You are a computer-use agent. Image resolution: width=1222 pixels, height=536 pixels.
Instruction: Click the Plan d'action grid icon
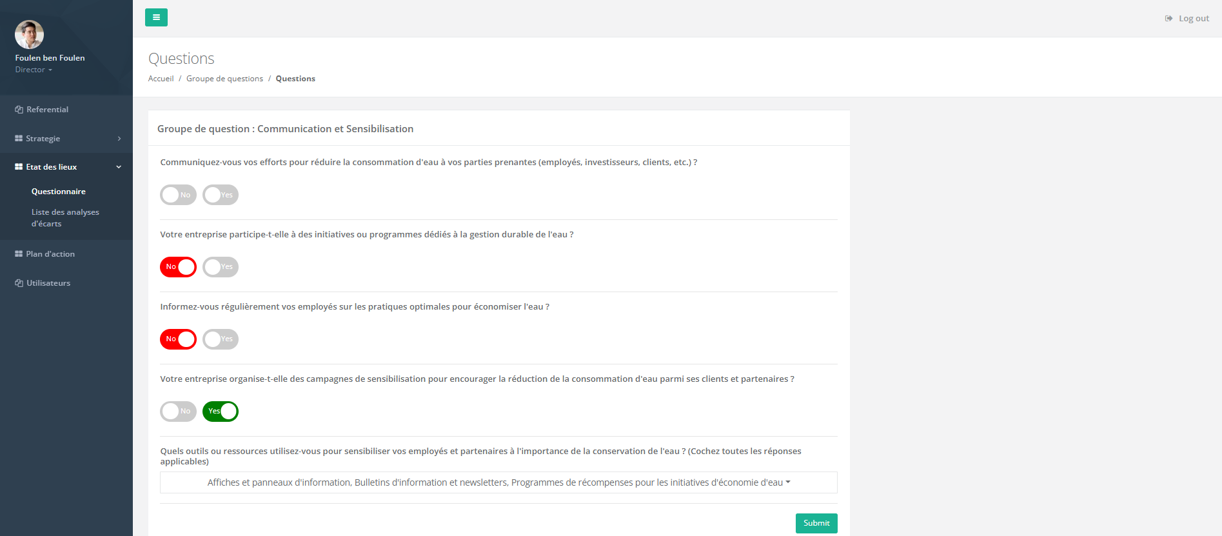(x=19, y=254)
